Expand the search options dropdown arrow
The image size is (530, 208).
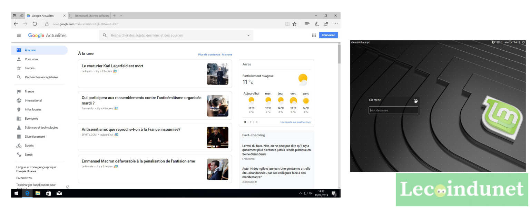point(248,35)
